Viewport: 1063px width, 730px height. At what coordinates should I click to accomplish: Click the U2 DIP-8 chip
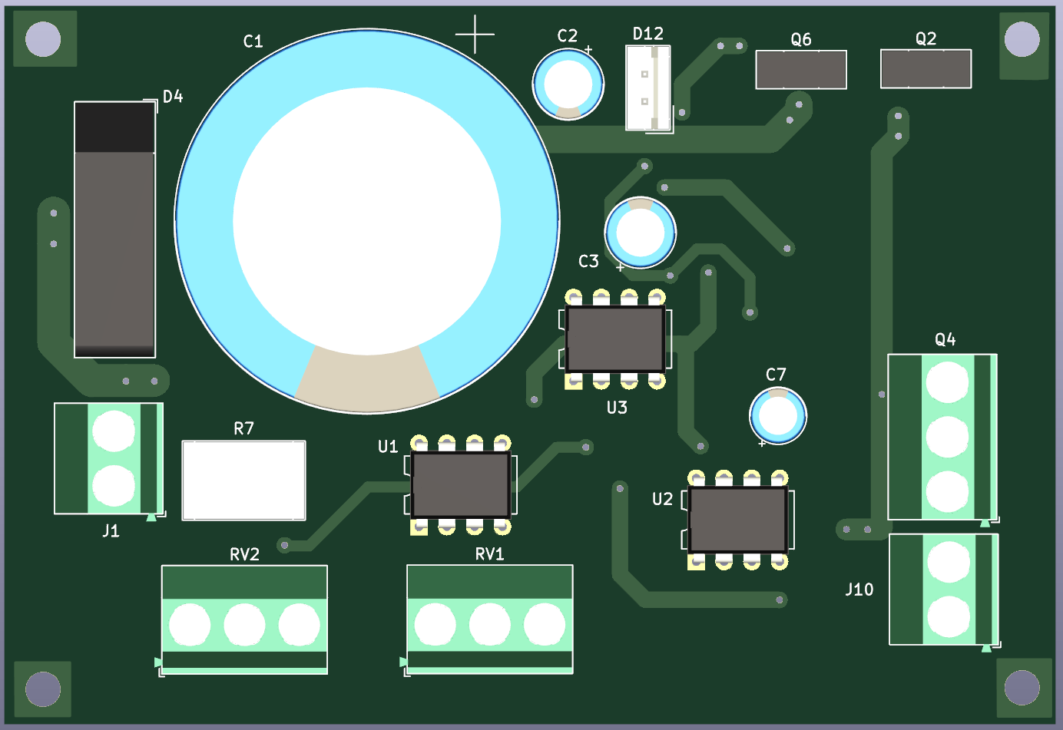tap(738, 520)
